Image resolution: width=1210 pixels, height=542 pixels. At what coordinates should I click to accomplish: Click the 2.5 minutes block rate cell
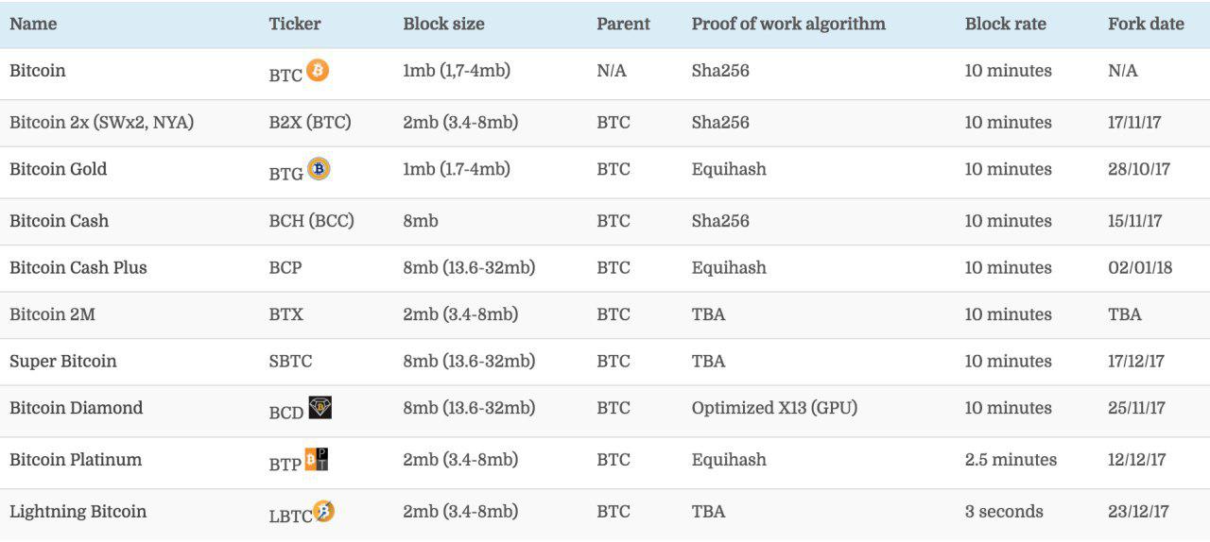[x=1011, y=460]
